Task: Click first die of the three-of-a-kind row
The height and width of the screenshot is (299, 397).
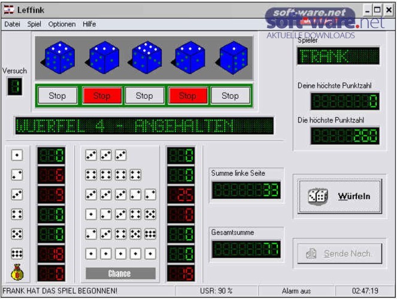Action: pos(91,155)
